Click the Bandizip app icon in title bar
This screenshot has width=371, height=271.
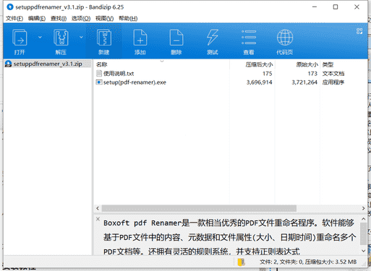tap(10, 7)
